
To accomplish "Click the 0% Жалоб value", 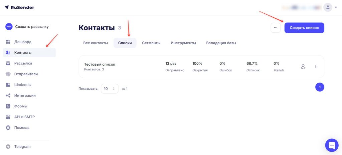I will tap(276, 64).
